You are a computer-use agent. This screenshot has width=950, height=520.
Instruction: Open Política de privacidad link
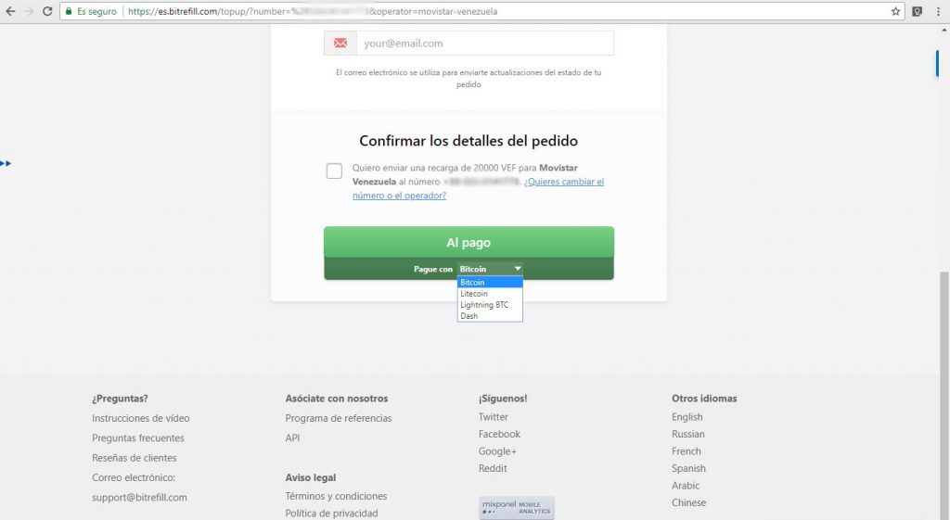coord(331,514)
